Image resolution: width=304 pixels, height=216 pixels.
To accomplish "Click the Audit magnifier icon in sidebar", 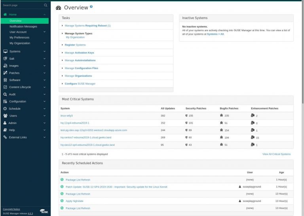I will [x=5, y=94].
